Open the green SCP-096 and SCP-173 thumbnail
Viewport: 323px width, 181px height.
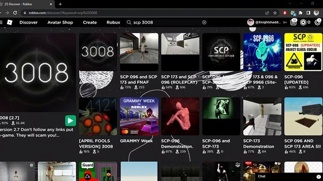point(221,116)
